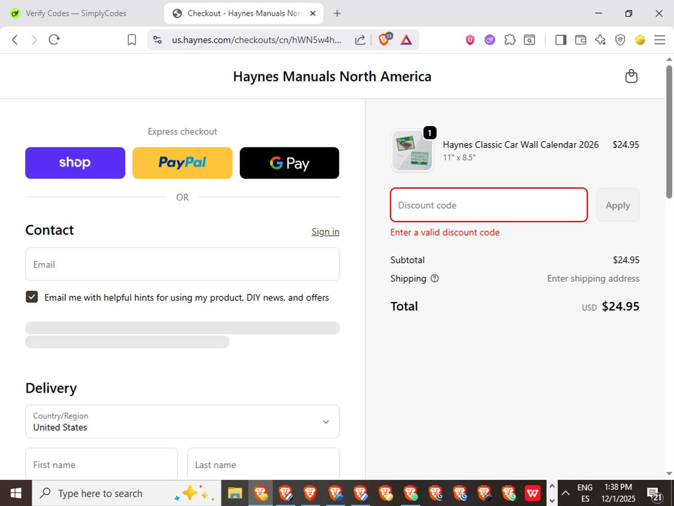Open the Brave Rewards triangle icon

pos(406,40)
